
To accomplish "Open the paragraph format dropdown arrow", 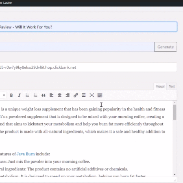I will click(4, 95).
